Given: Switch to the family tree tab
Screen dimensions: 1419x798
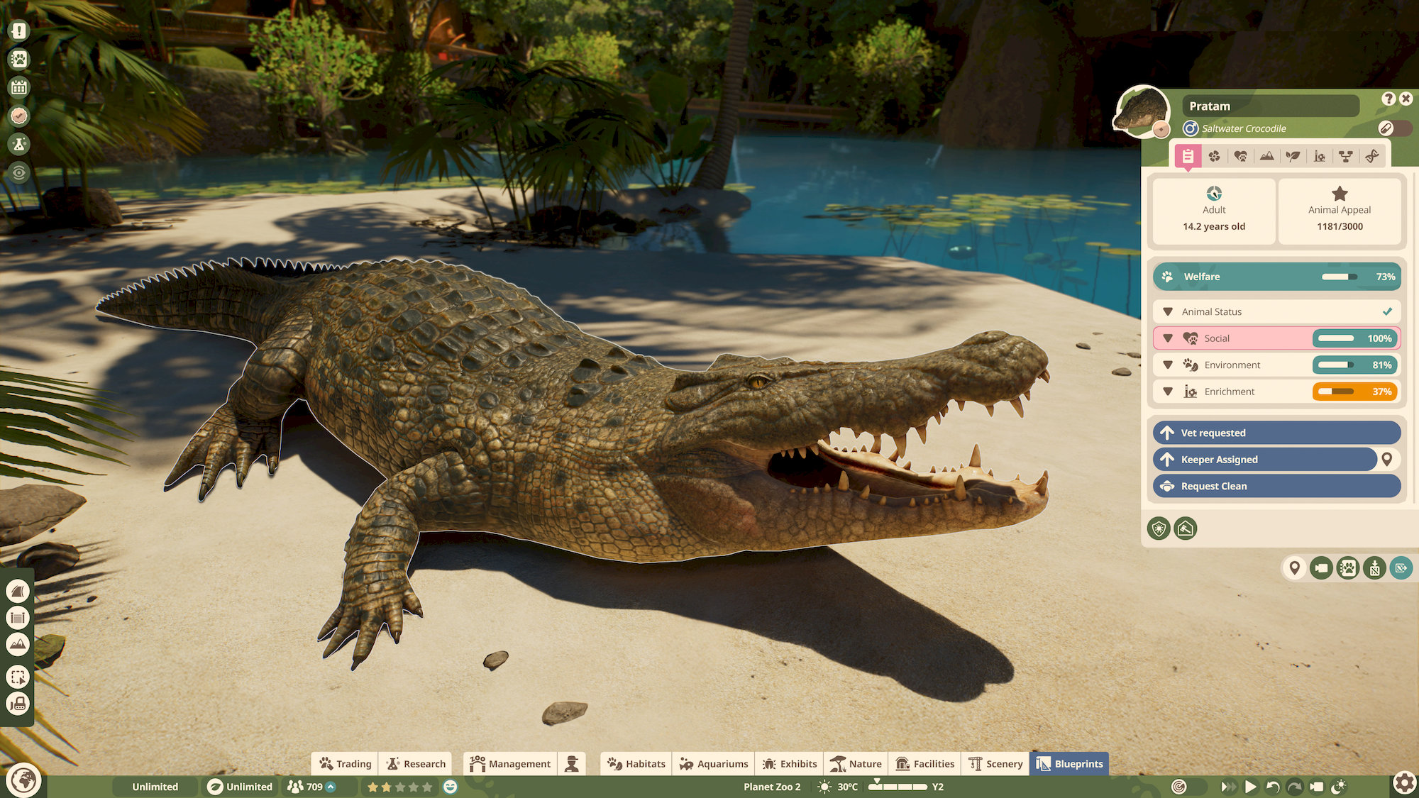Looking at the screenshot, I should pyautogui.click(x=1345, y=156).
